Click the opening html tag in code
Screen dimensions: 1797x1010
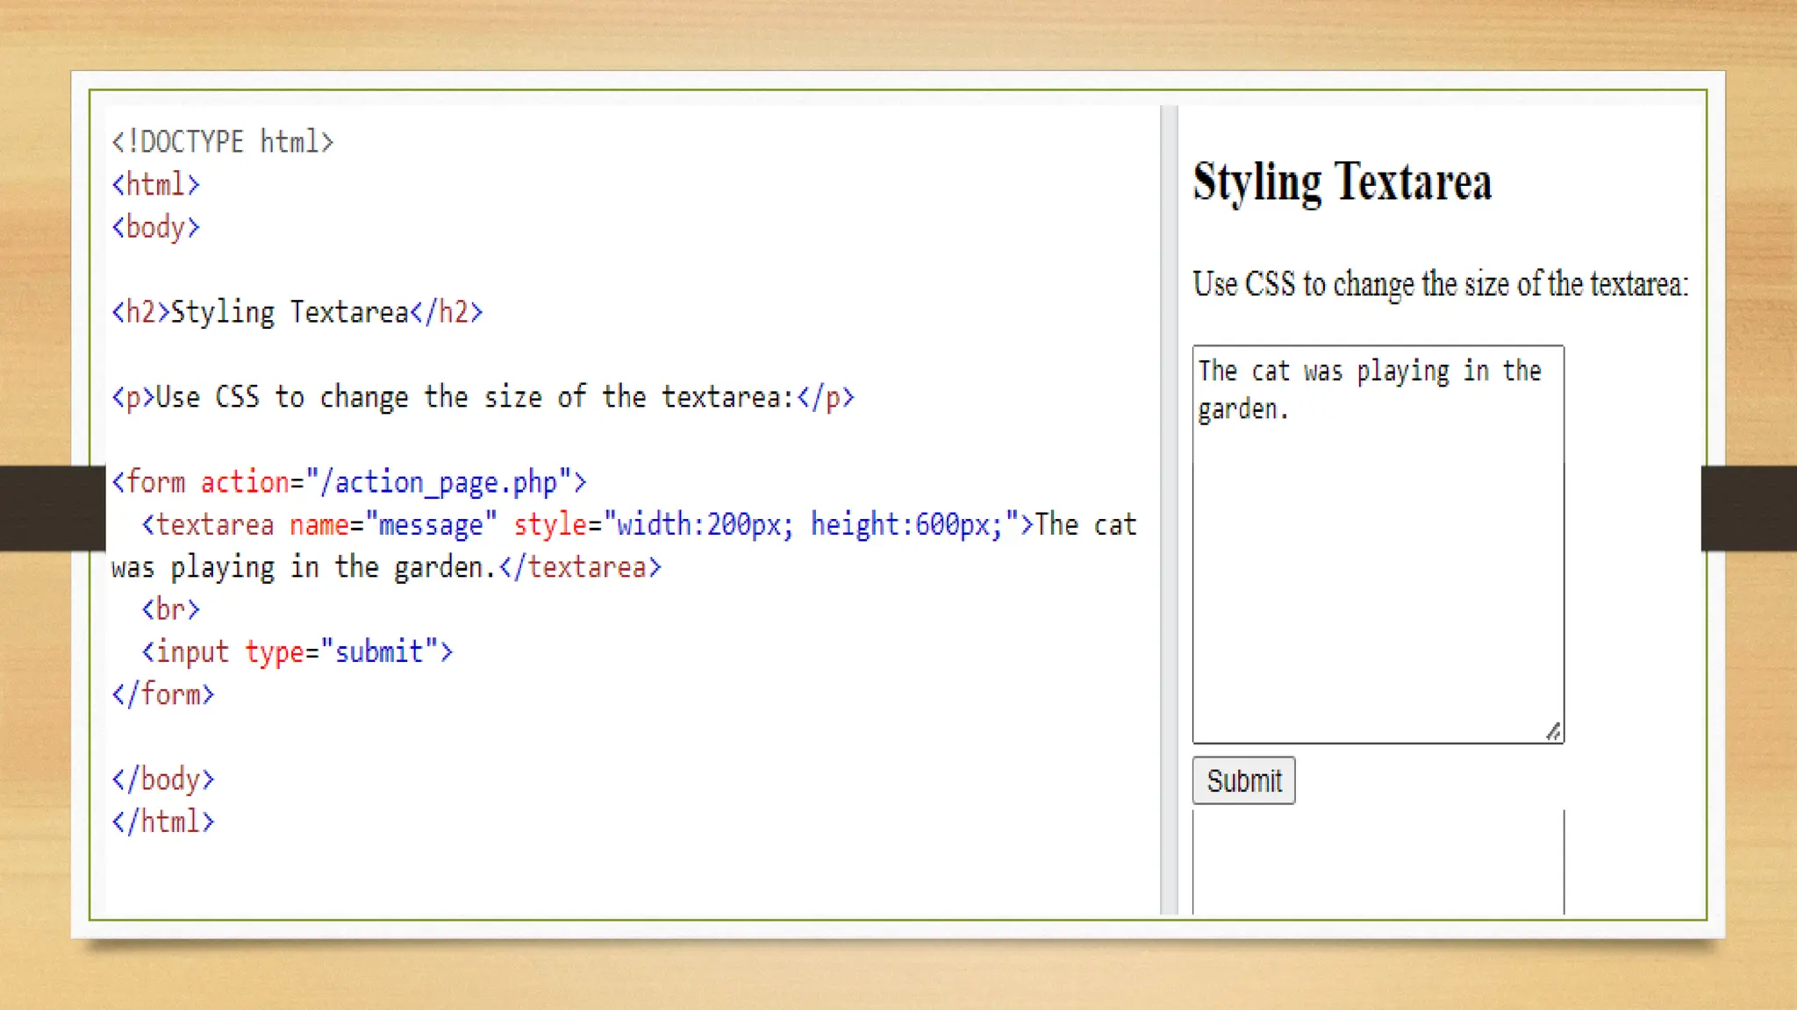(155, 185)
